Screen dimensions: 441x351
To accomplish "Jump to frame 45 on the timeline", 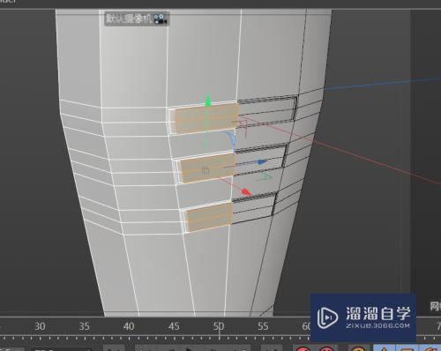I will click(174, 326).
